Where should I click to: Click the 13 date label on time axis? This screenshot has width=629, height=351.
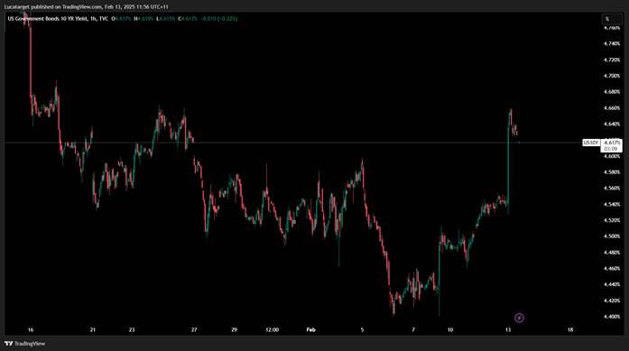point(508,329)
